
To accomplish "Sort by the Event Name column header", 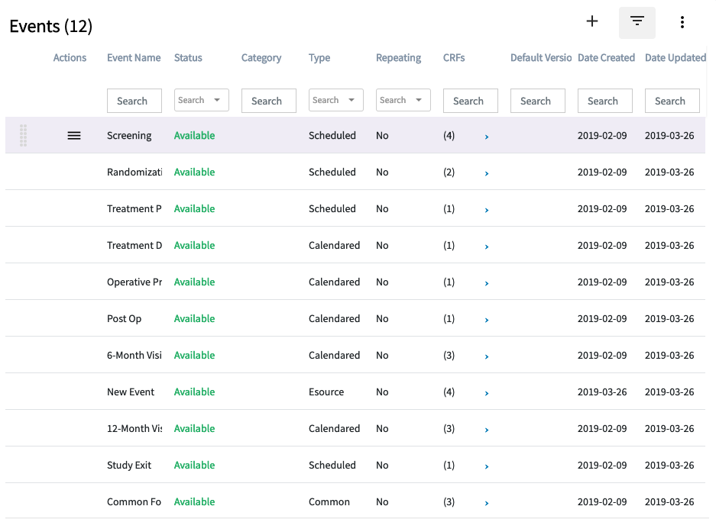I will pyautogui.click(x=134, y=58).
